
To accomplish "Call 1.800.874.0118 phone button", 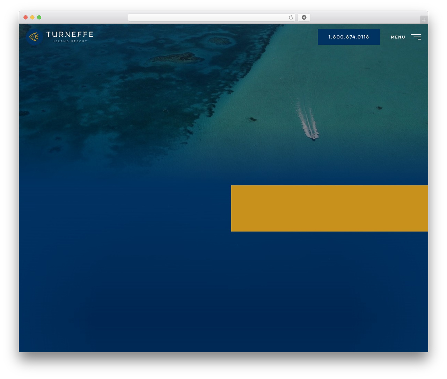I will pyautogui.click(x=349, y=37).
